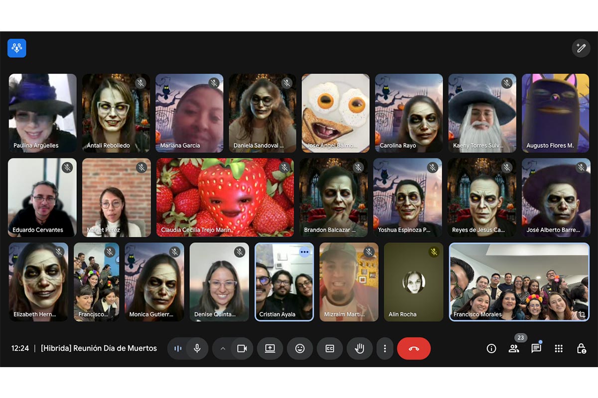
Task: Open the meeting details info icon
Action: [x=491, y=349]
